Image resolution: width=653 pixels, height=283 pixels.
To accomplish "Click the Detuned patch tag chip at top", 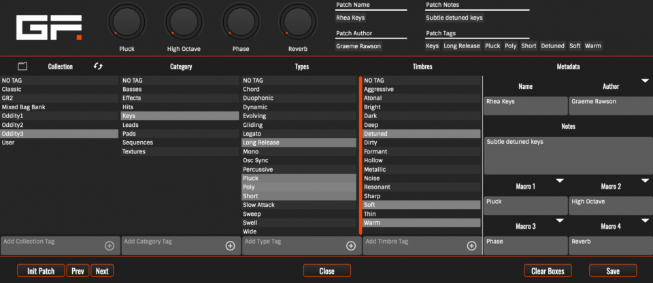I will 552,45.
